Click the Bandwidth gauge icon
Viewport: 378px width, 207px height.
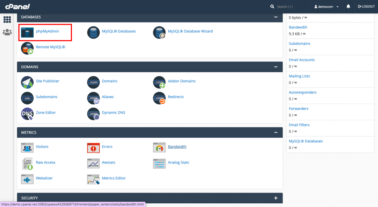tap(159, 148)
